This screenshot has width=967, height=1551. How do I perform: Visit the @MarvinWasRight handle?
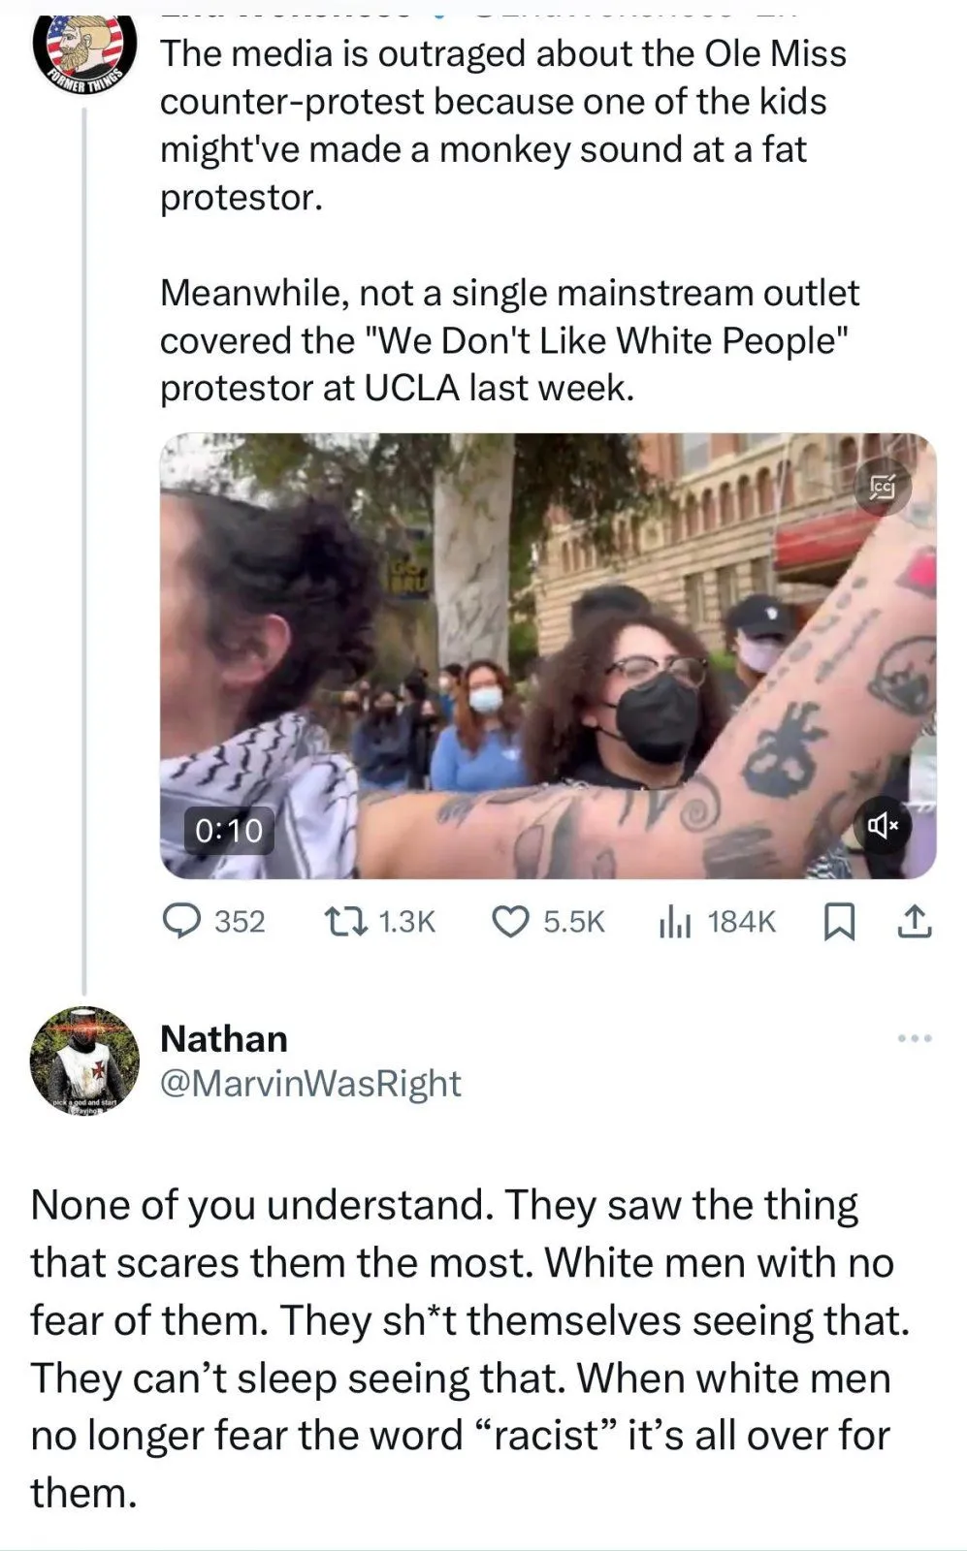coord(310,1083)
